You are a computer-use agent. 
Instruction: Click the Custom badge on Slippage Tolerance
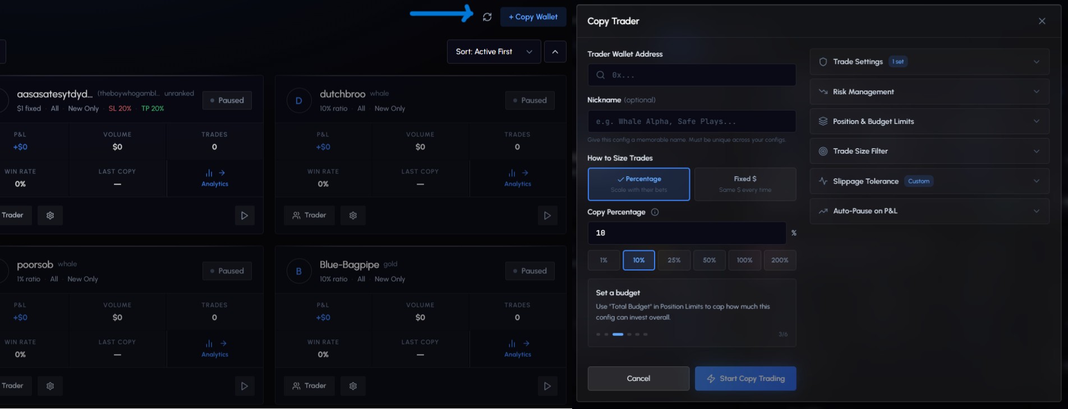click(919, 181)
